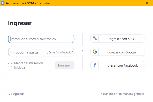Click the Google logo icon
The width and height of the screenshot is (153, 102).
(95, 52)
